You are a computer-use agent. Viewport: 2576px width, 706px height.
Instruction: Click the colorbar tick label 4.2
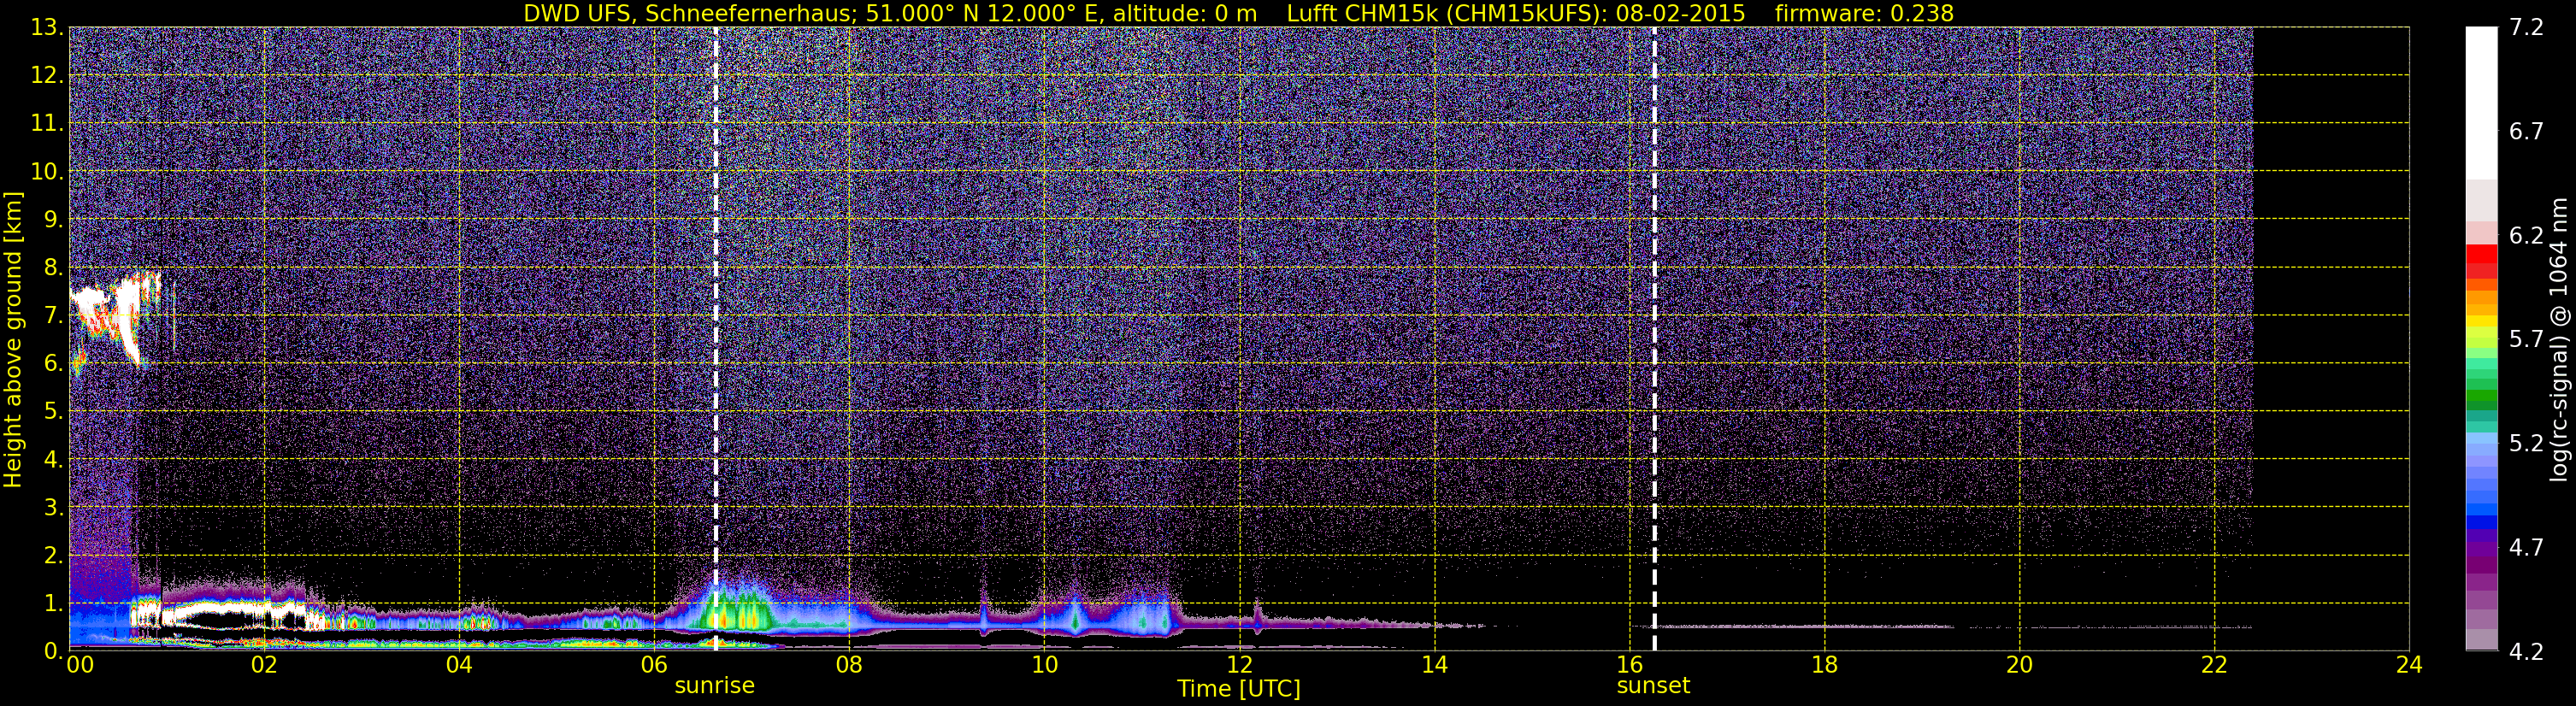point(2526,651)
